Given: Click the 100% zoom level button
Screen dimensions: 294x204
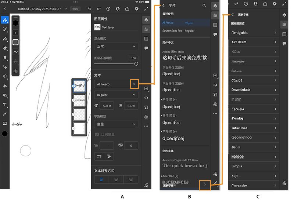Looking at the screenshot, I should (75, 9).
